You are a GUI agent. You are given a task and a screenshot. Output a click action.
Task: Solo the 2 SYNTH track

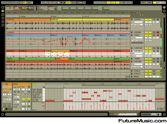[154, 19]
